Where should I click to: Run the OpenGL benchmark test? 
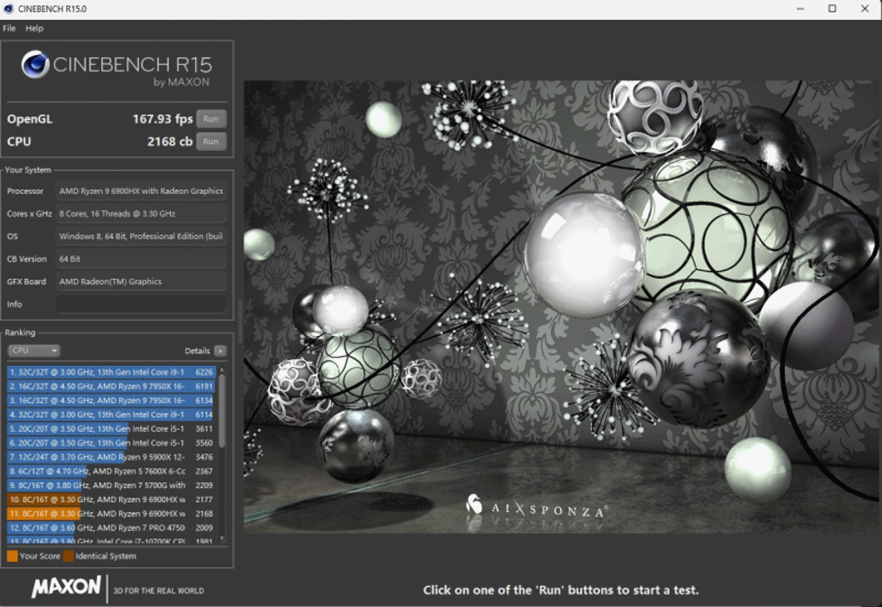pyautogui.click(x=211, y=119)
